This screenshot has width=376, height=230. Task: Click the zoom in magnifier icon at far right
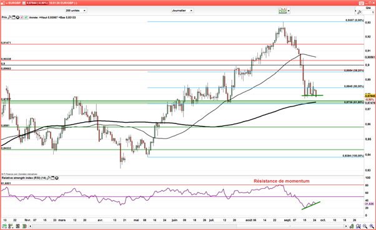point(372,226)
